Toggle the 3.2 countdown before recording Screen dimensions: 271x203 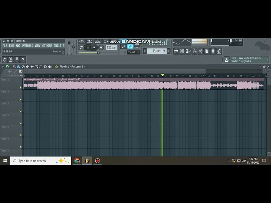(x=98, y=41)
